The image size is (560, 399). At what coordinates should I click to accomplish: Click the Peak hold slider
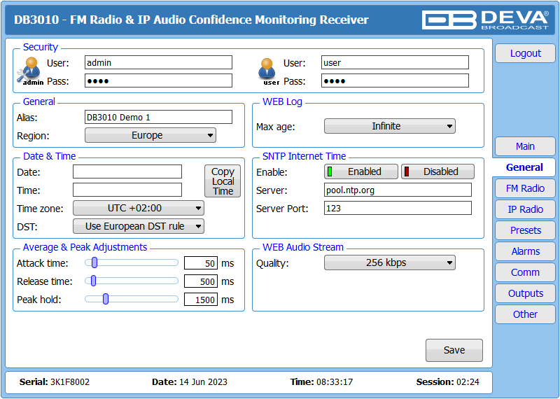click(132, 299)
